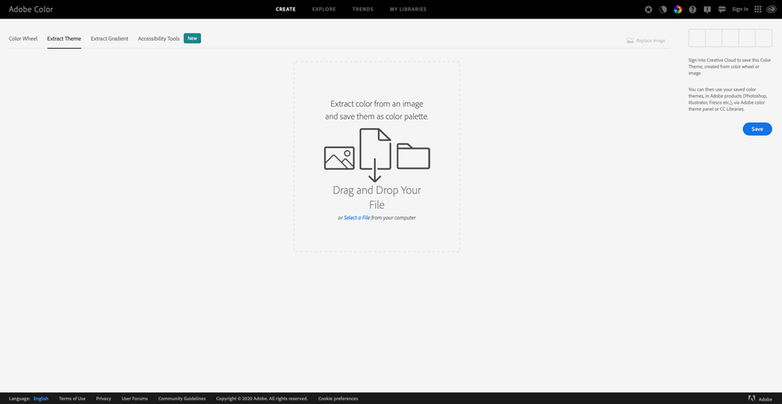
Task: Open the CREATE menu
Action: [286, 10]
